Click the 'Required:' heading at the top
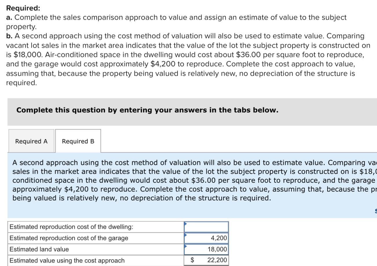 click(23, 8)
